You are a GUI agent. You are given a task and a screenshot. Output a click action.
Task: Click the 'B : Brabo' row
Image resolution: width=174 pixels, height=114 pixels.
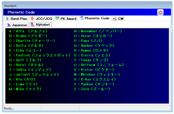[28, 36]
